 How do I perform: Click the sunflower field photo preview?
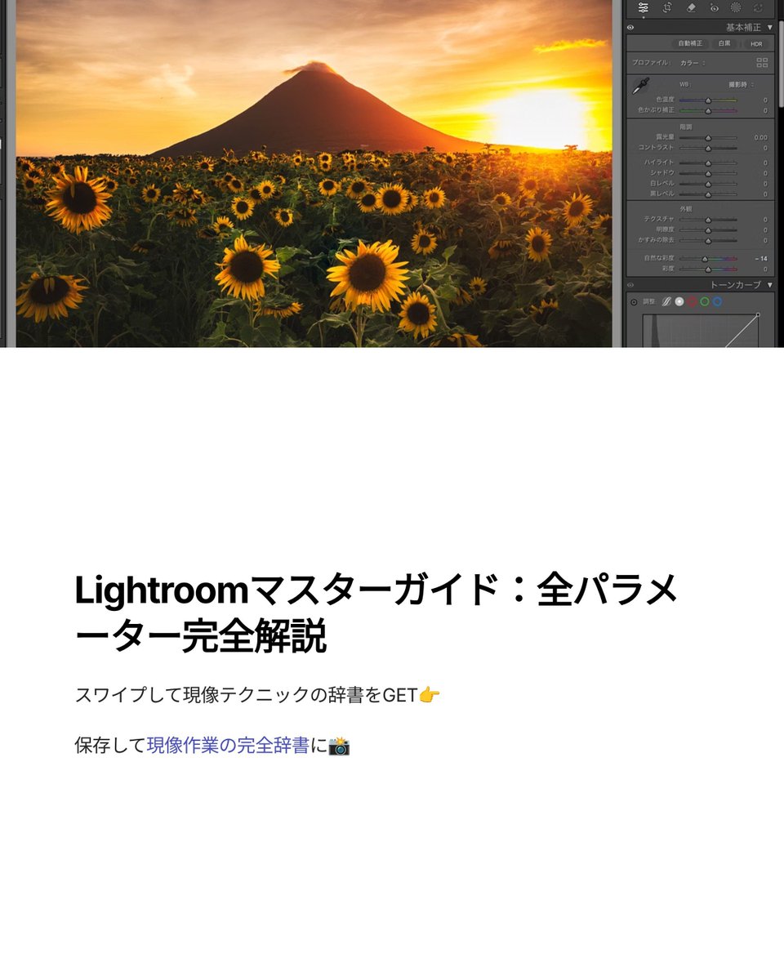[314, 173]
